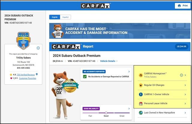Click sidebar 2024 SUBARU OUTBACK PREMIUM title

click(x=19, y=17)
